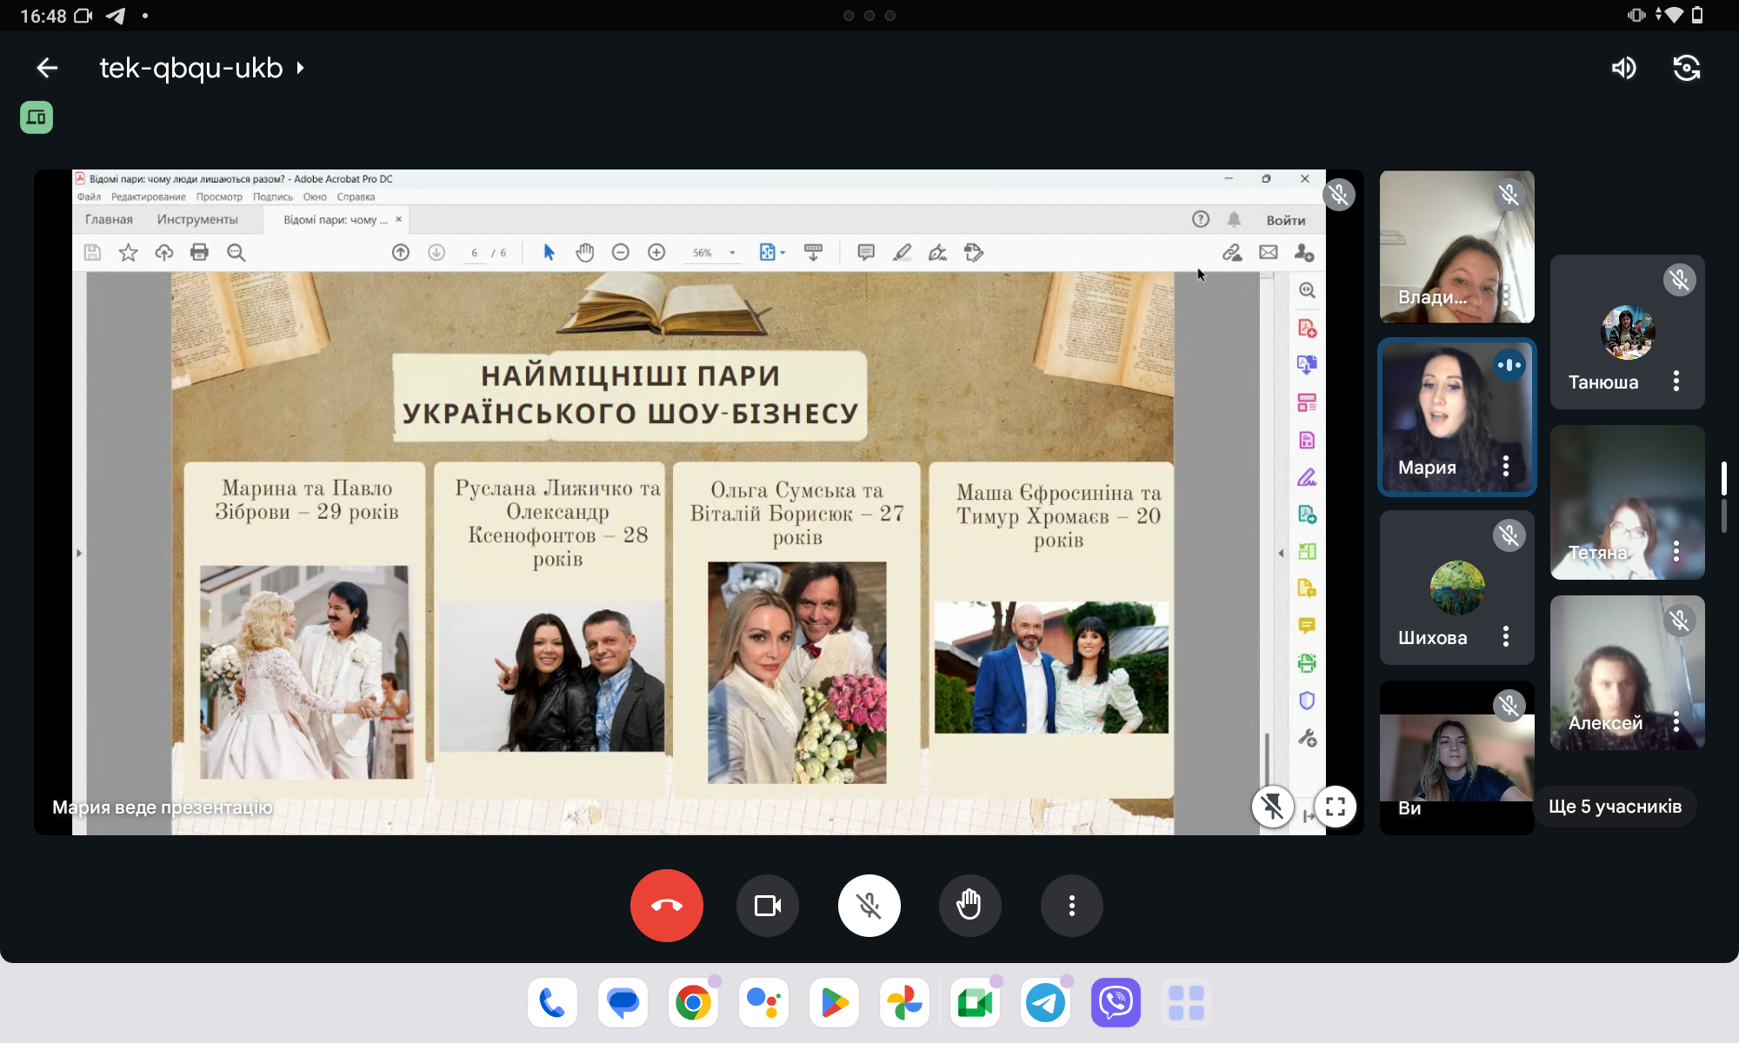
Task: Raise your hand in the meeting
Action: click(x=969, y=906)
